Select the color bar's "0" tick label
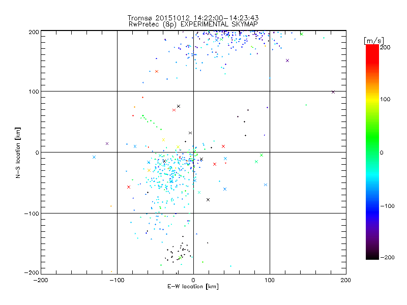This screenshot has height=305, width=407. 382,152
